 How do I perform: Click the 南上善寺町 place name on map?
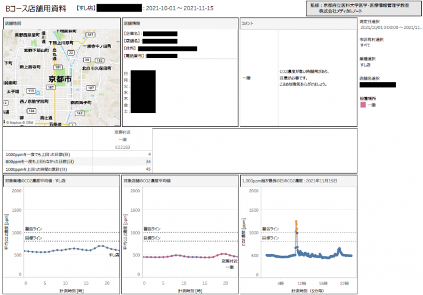click(30, 67)
